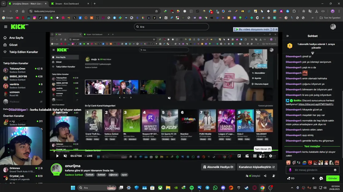Play the stream with play button
The image size is (343, 192).
pyautogui.click(x=57, y=156)
